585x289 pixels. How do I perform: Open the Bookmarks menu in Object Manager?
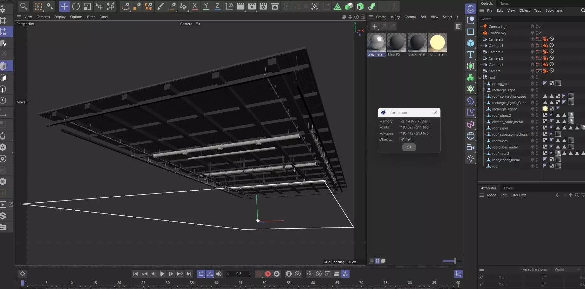point(554,10)
